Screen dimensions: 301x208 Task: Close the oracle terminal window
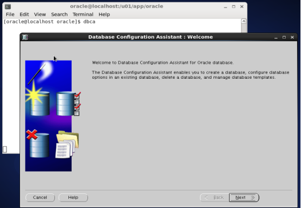click(x=242, y=7)
